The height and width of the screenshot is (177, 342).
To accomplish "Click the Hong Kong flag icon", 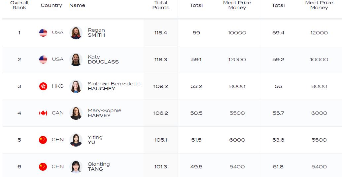I will coord(43,86).
